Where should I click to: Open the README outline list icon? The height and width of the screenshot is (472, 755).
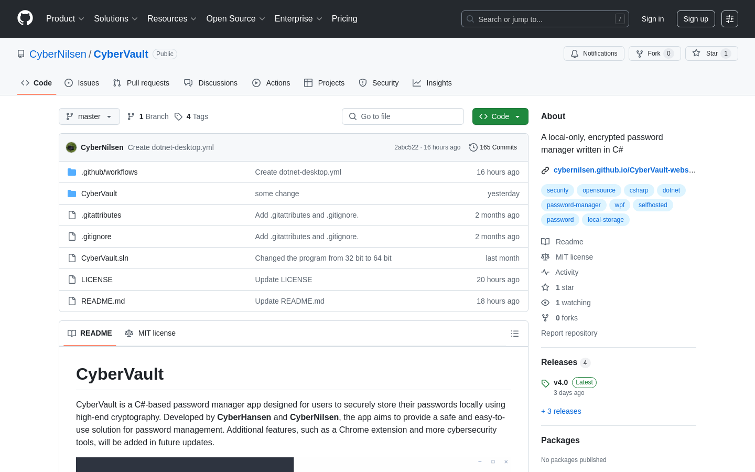(x=515, y=334)
